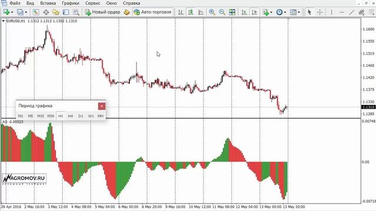Screen dimensions: 376x211
Task: Select MN timeframe in Период графика
Action: click(100, 116)
